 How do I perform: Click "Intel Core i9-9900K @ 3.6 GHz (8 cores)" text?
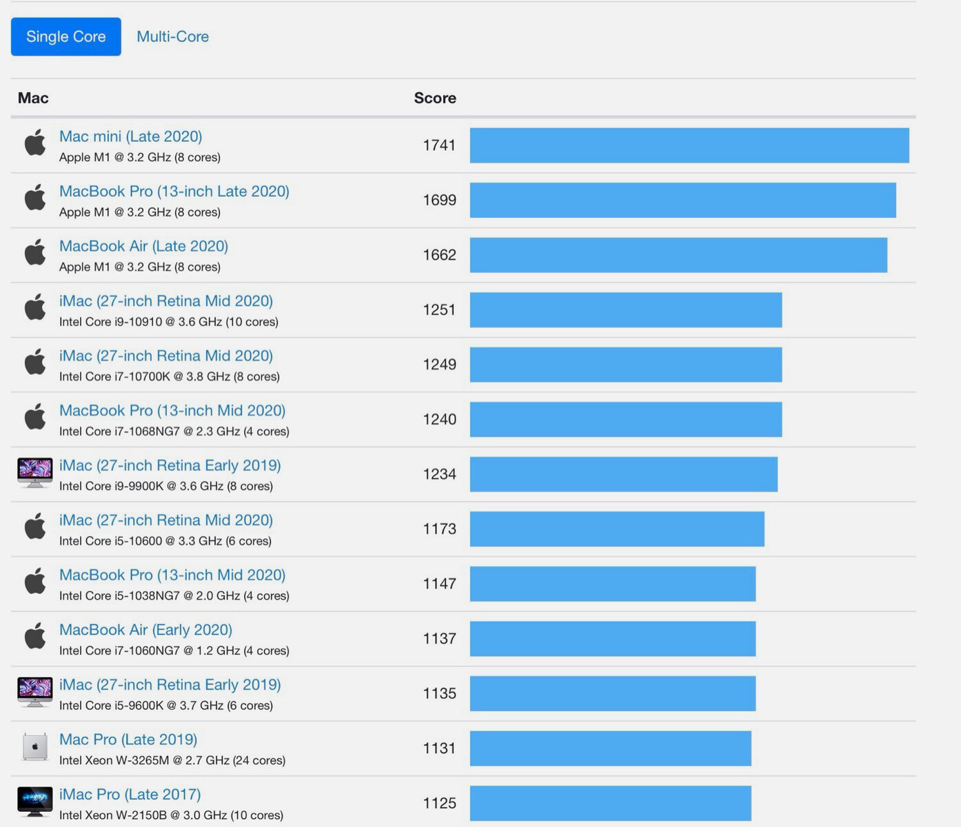(x=166, y=486)
